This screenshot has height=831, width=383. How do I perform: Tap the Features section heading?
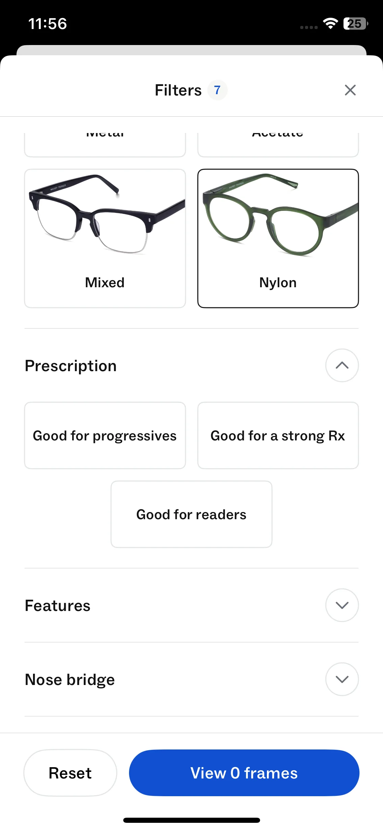(x=58, y=606)
